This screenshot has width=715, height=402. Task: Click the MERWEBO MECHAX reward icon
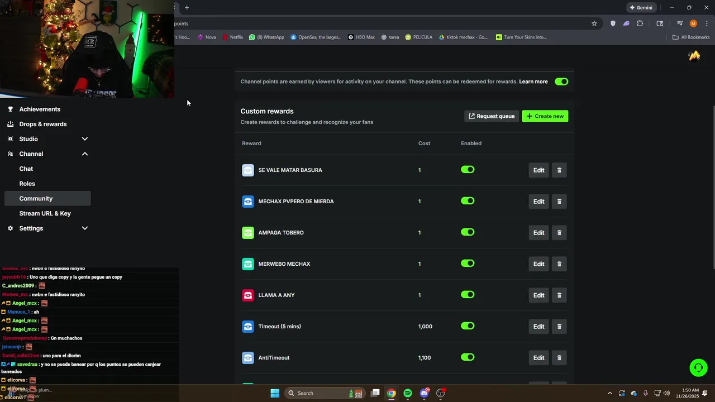tap(248, 264)
